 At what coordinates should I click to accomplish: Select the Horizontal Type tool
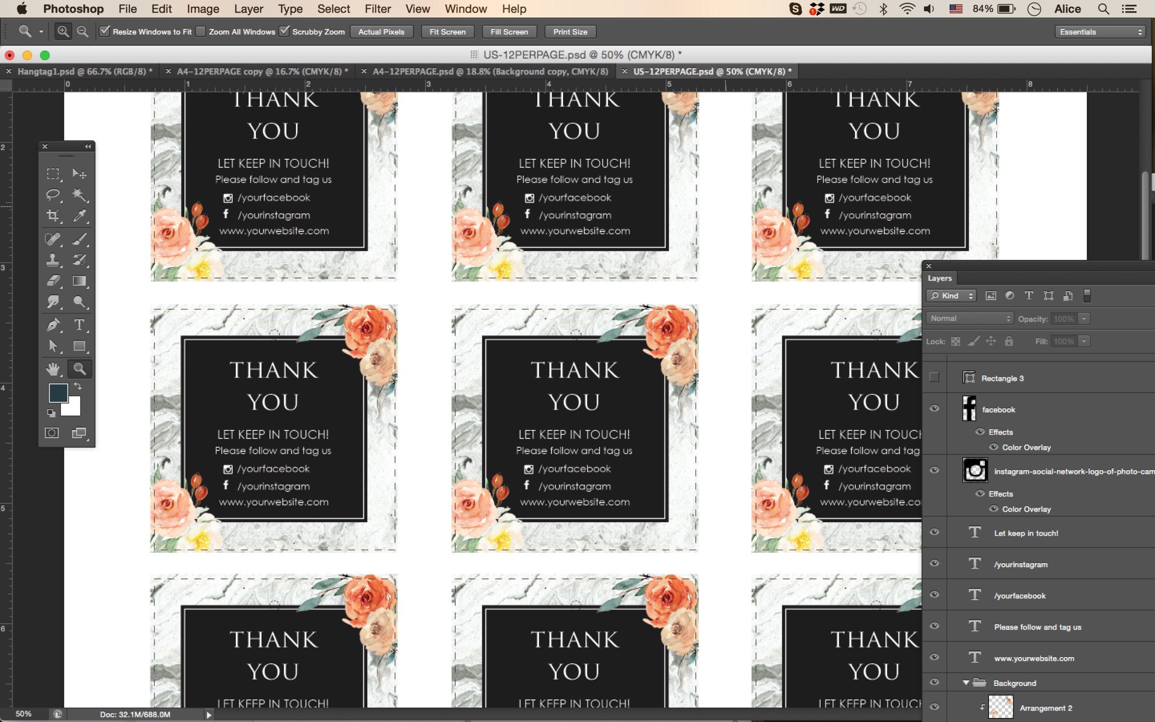coord(79,325)
